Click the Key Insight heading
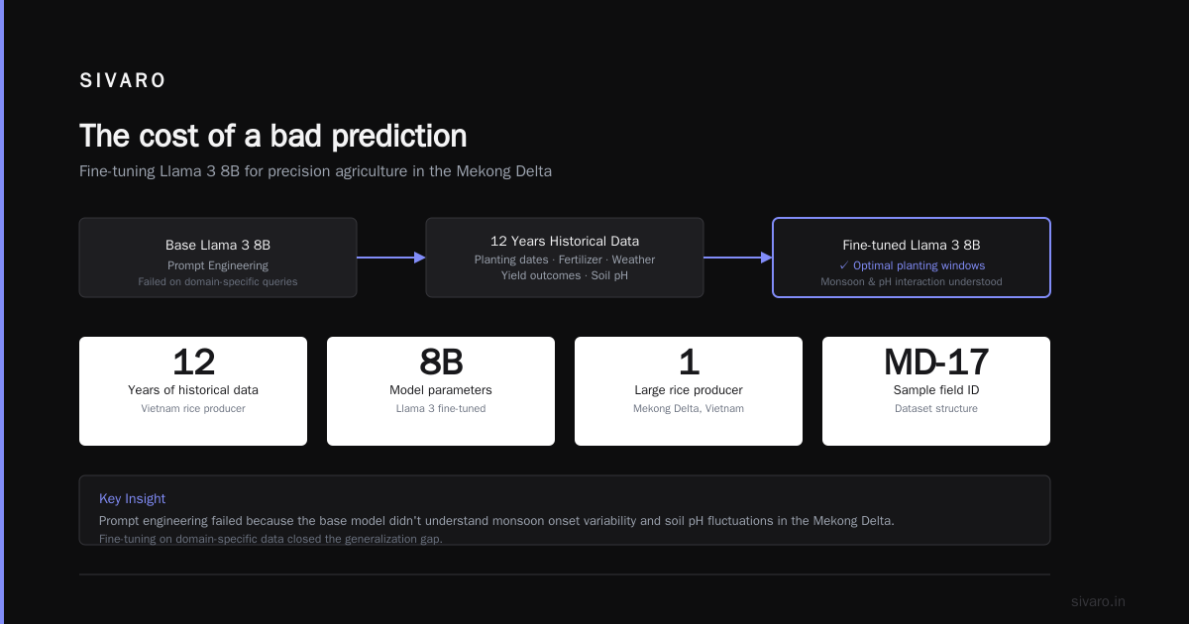 [133, 499]
